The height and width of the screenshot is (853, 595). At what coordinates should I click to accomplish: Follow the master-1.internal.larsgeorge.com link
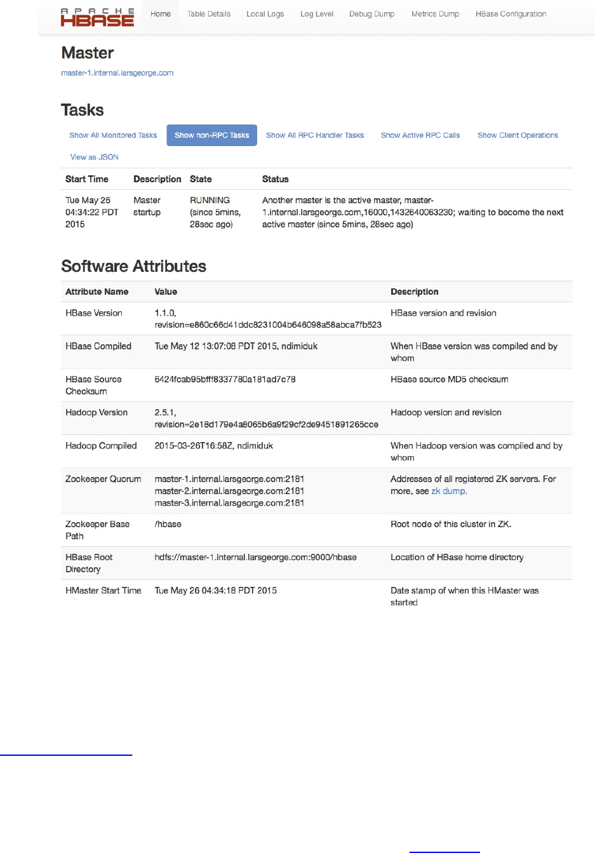coord(117,73)
